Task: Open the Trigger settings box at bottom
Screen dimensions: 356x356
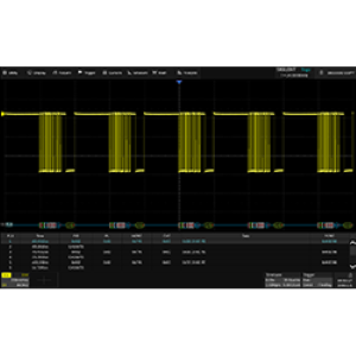Action: pyautogui.click(x=317, y=281)
